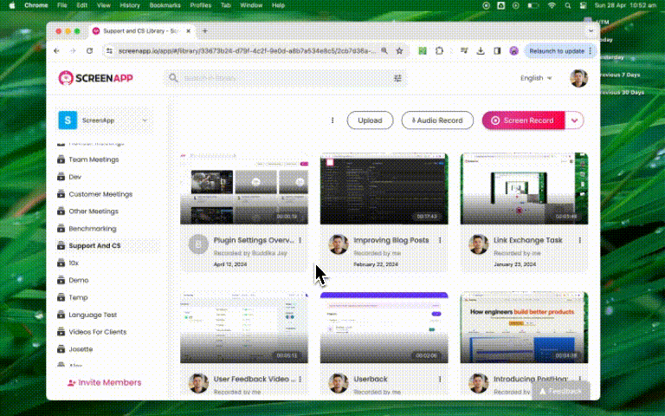Open options menu for Plugin Settings Overview
This screenshot has width=665, height=416.
point(300,240)
